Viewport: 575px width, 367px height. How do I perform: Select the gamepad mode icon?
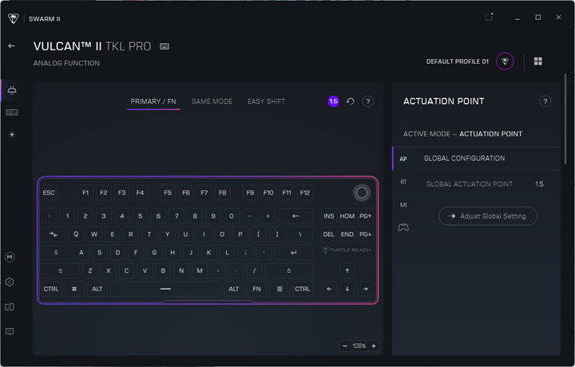coord(403,228)
